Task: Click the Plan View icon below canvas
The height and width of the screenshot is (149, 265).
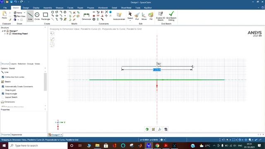Action: [166, 129]
